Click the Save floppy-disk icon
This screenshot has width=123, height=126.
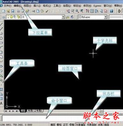coord(13,11)
